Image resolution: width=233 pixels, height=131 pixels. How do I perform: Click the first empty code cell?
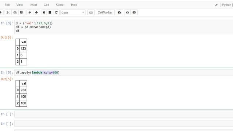click(124, 114)
